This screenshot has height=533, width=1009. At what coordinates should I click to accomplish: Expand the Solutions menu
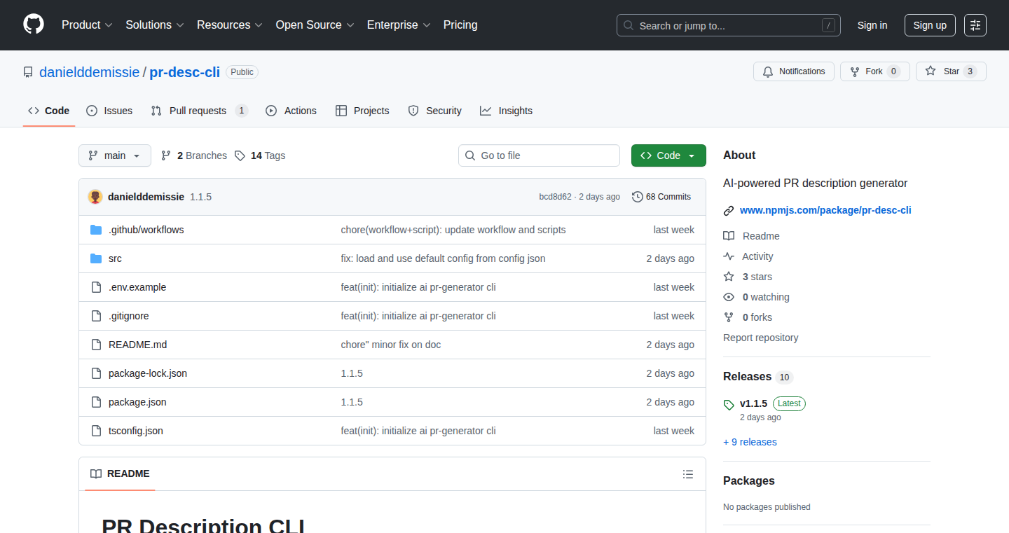(x=155, y=25)
